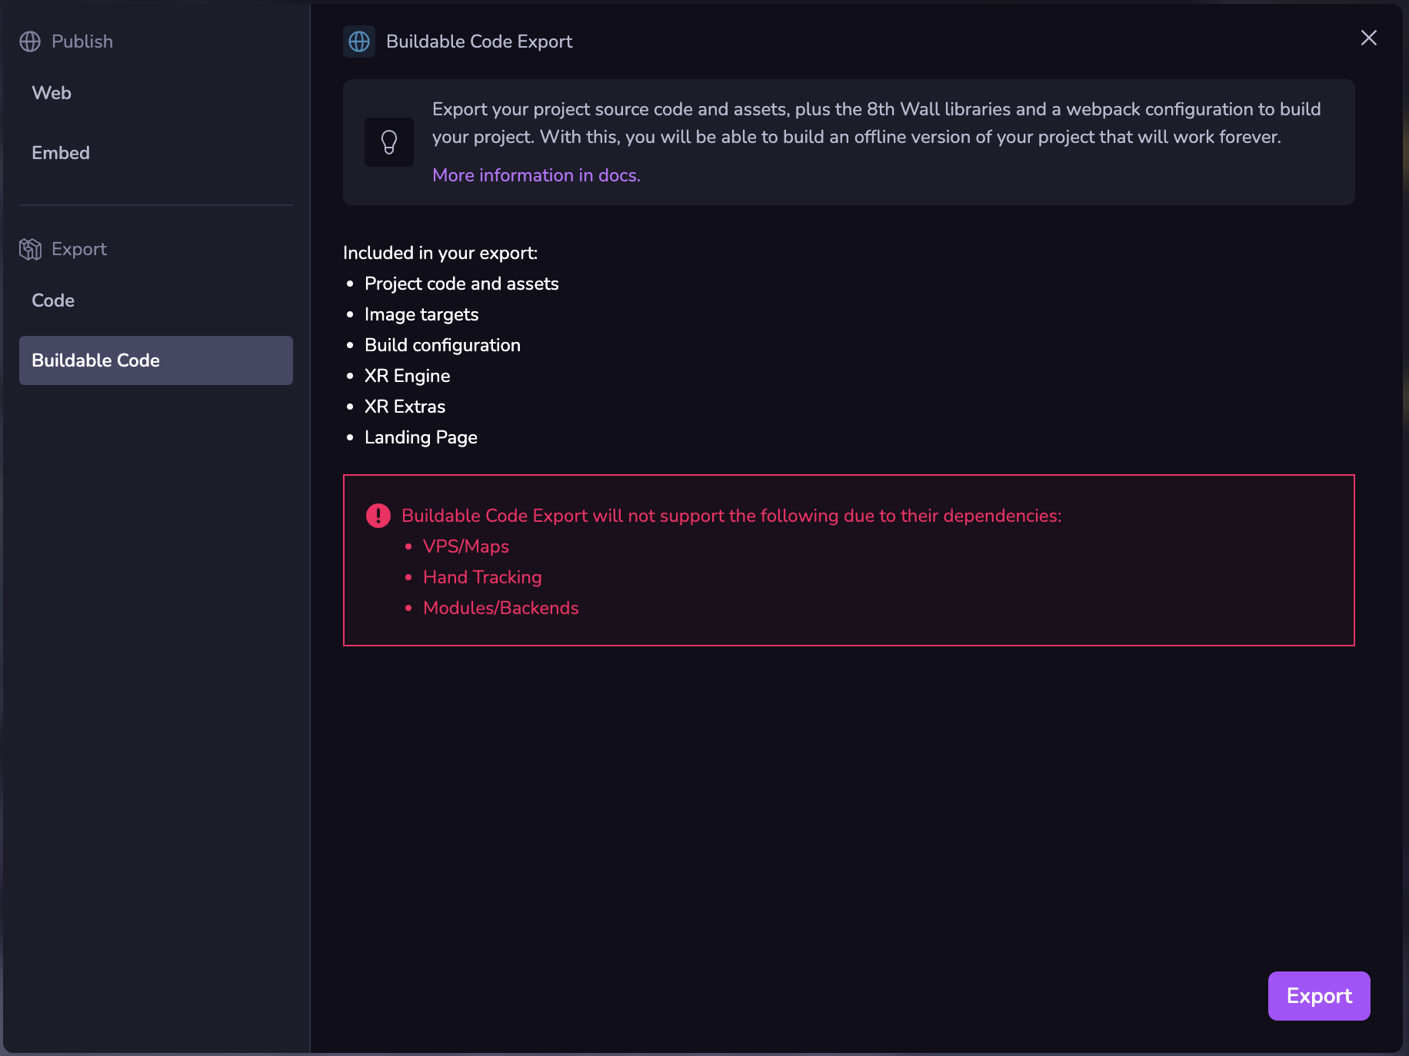This screenshot has height=1056, width=1409.
Task: Click the XR Engine list item
Action: 407,376
